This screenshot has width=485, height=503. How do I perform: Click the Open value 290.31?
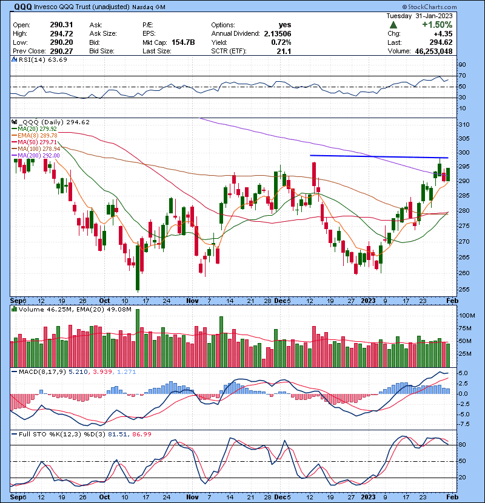pos(61,25)
